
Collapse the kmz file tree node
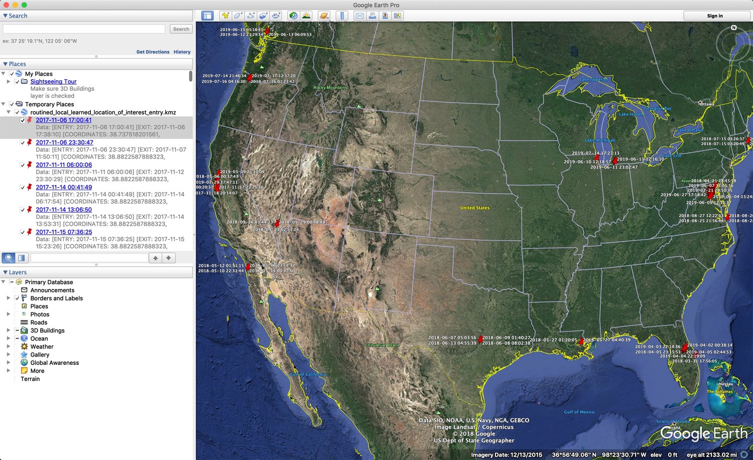9,112
